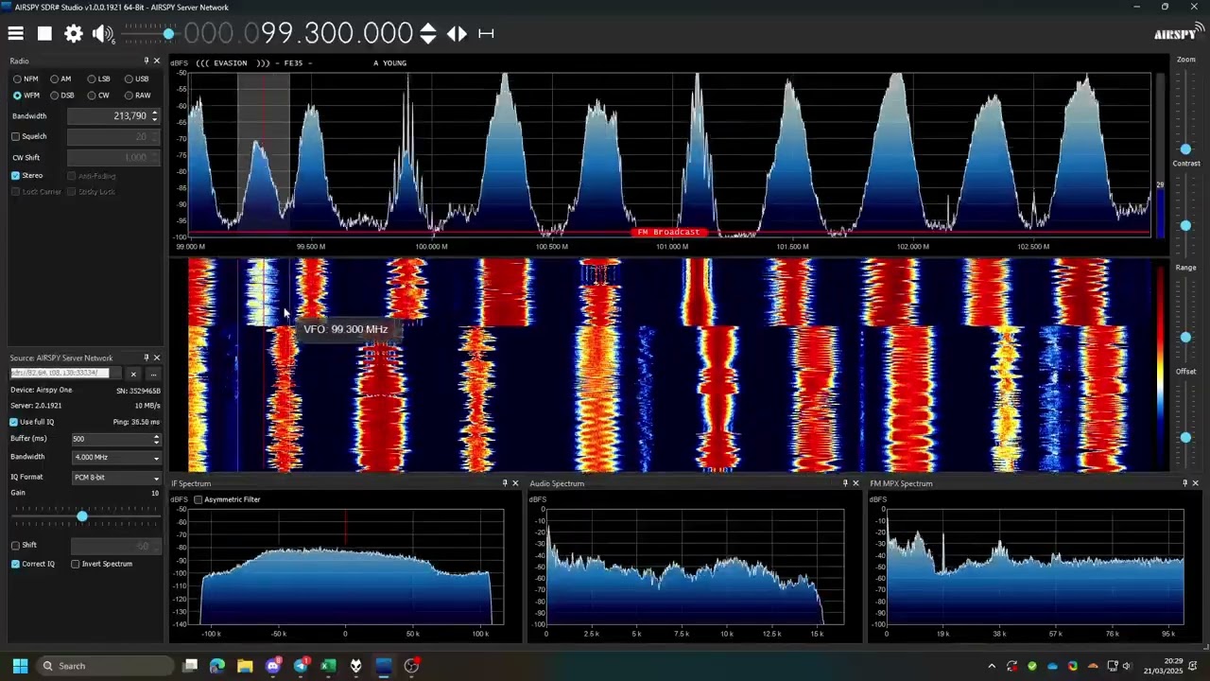This screenshot has height=681, width=1210.
Task: Adjust the Offset slider
Action: coord(1185,437)
